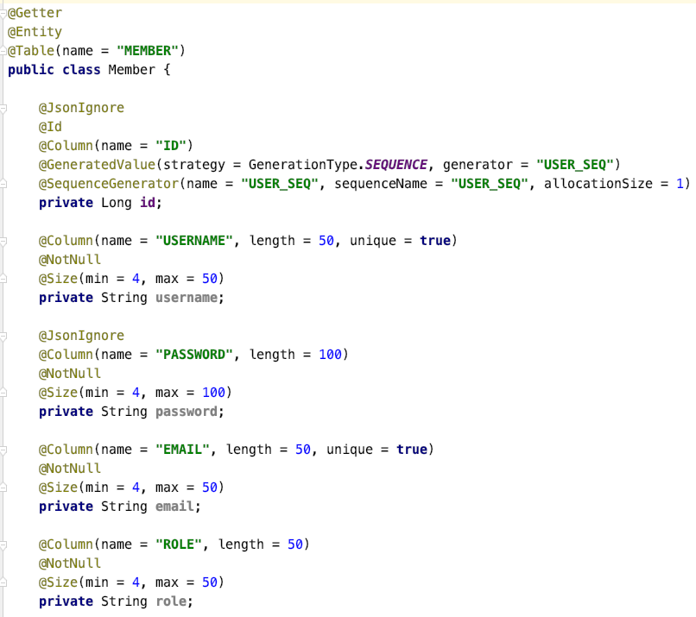Click the @Entity annotation
The height and width of the screenshot is (617, 696).
pos(35,32)
